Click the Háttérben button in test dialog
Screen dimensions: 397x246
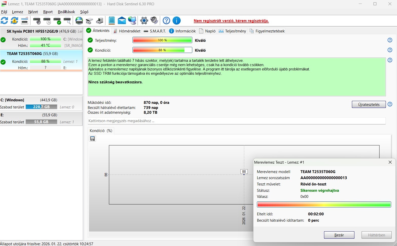(x=376, y=235)
